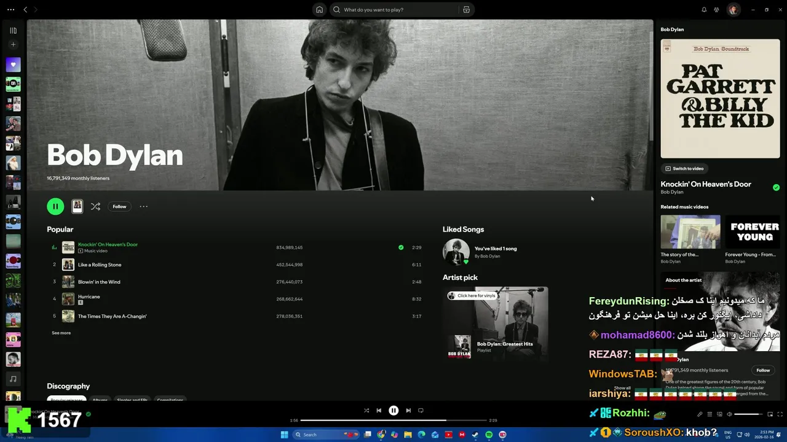The height and width of the screenshot is (442, 787).
Task: Open the Windows Start button
Action: click(285, 435)
